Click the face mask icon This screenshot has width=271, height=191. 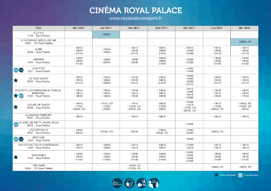129,183
